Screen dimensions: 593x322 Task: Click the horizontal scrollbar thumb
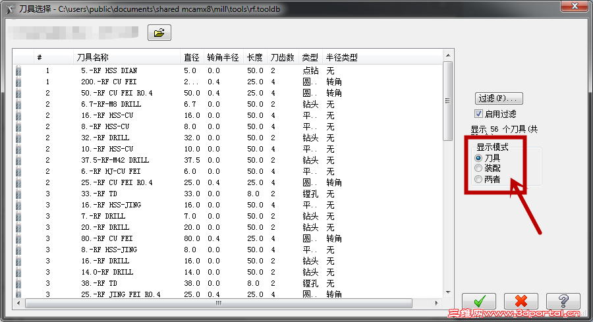pos(219,303)
